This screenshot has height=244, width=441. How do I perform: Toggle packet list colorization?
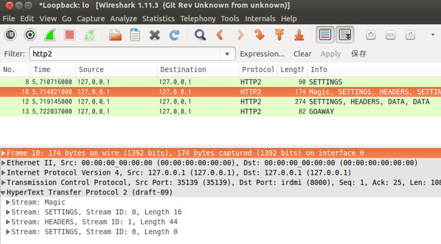click(x=325, y=35)
